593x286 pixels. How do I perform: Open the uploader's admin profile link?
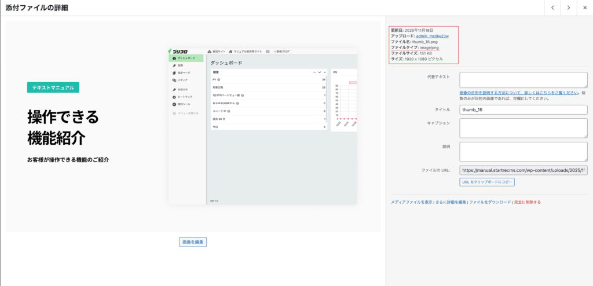click(x=432, y=36)
